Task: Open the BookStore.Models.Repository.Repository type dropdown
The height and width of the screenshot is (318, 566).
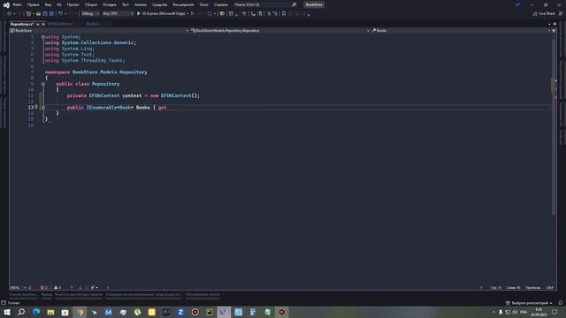Action: click(280, 31)
